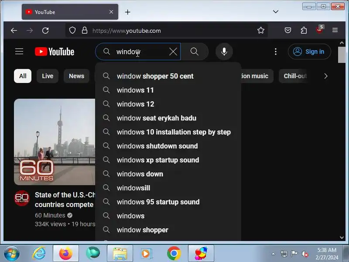The height and width of the screenshot is (262, 349).
Task: Close the YouTube tab
Action: pos(111,12)
